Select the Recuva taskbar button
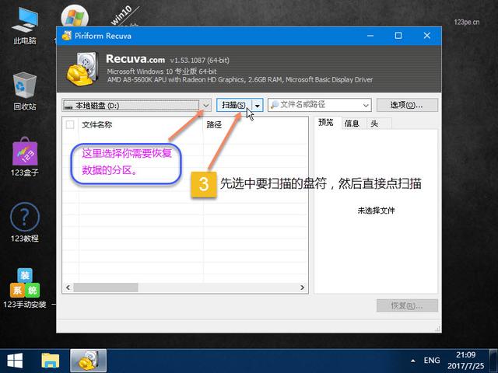The image size is (498, 373). [x=88, y=361]
